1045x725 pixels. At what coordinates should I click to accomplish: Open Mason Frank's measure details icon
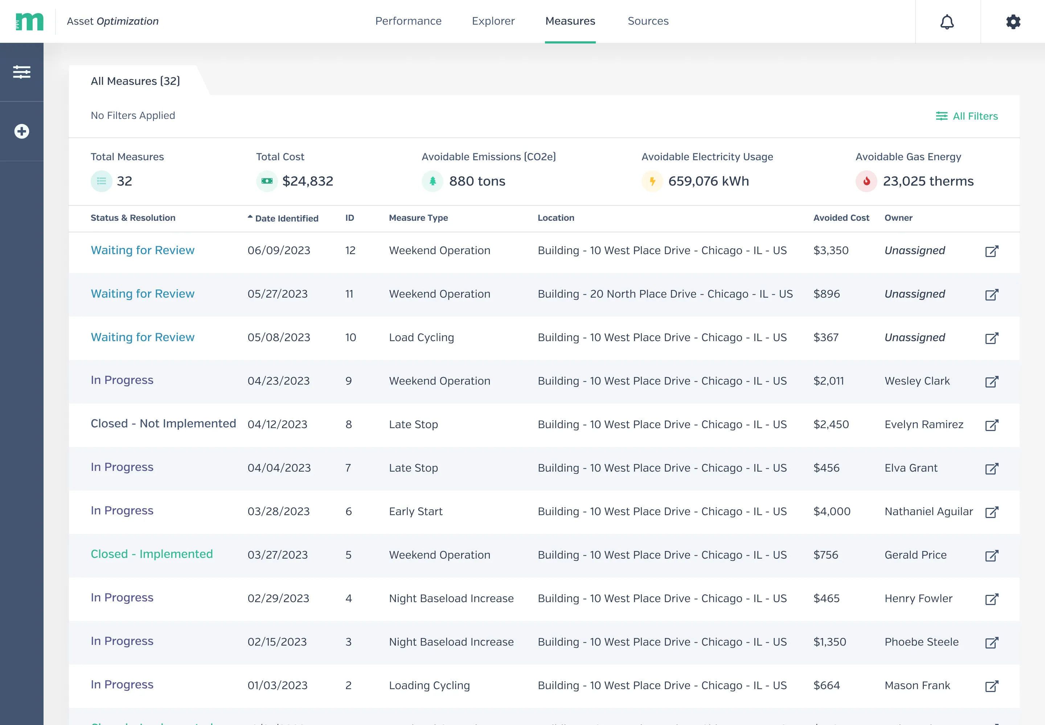(991, 686)
